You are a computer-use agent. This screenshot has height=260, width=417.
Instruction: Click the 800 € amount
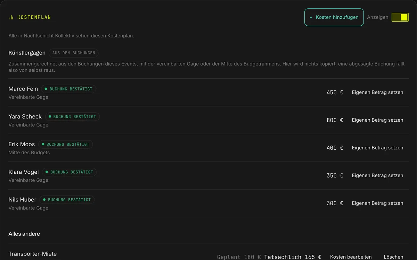(335, 120)
